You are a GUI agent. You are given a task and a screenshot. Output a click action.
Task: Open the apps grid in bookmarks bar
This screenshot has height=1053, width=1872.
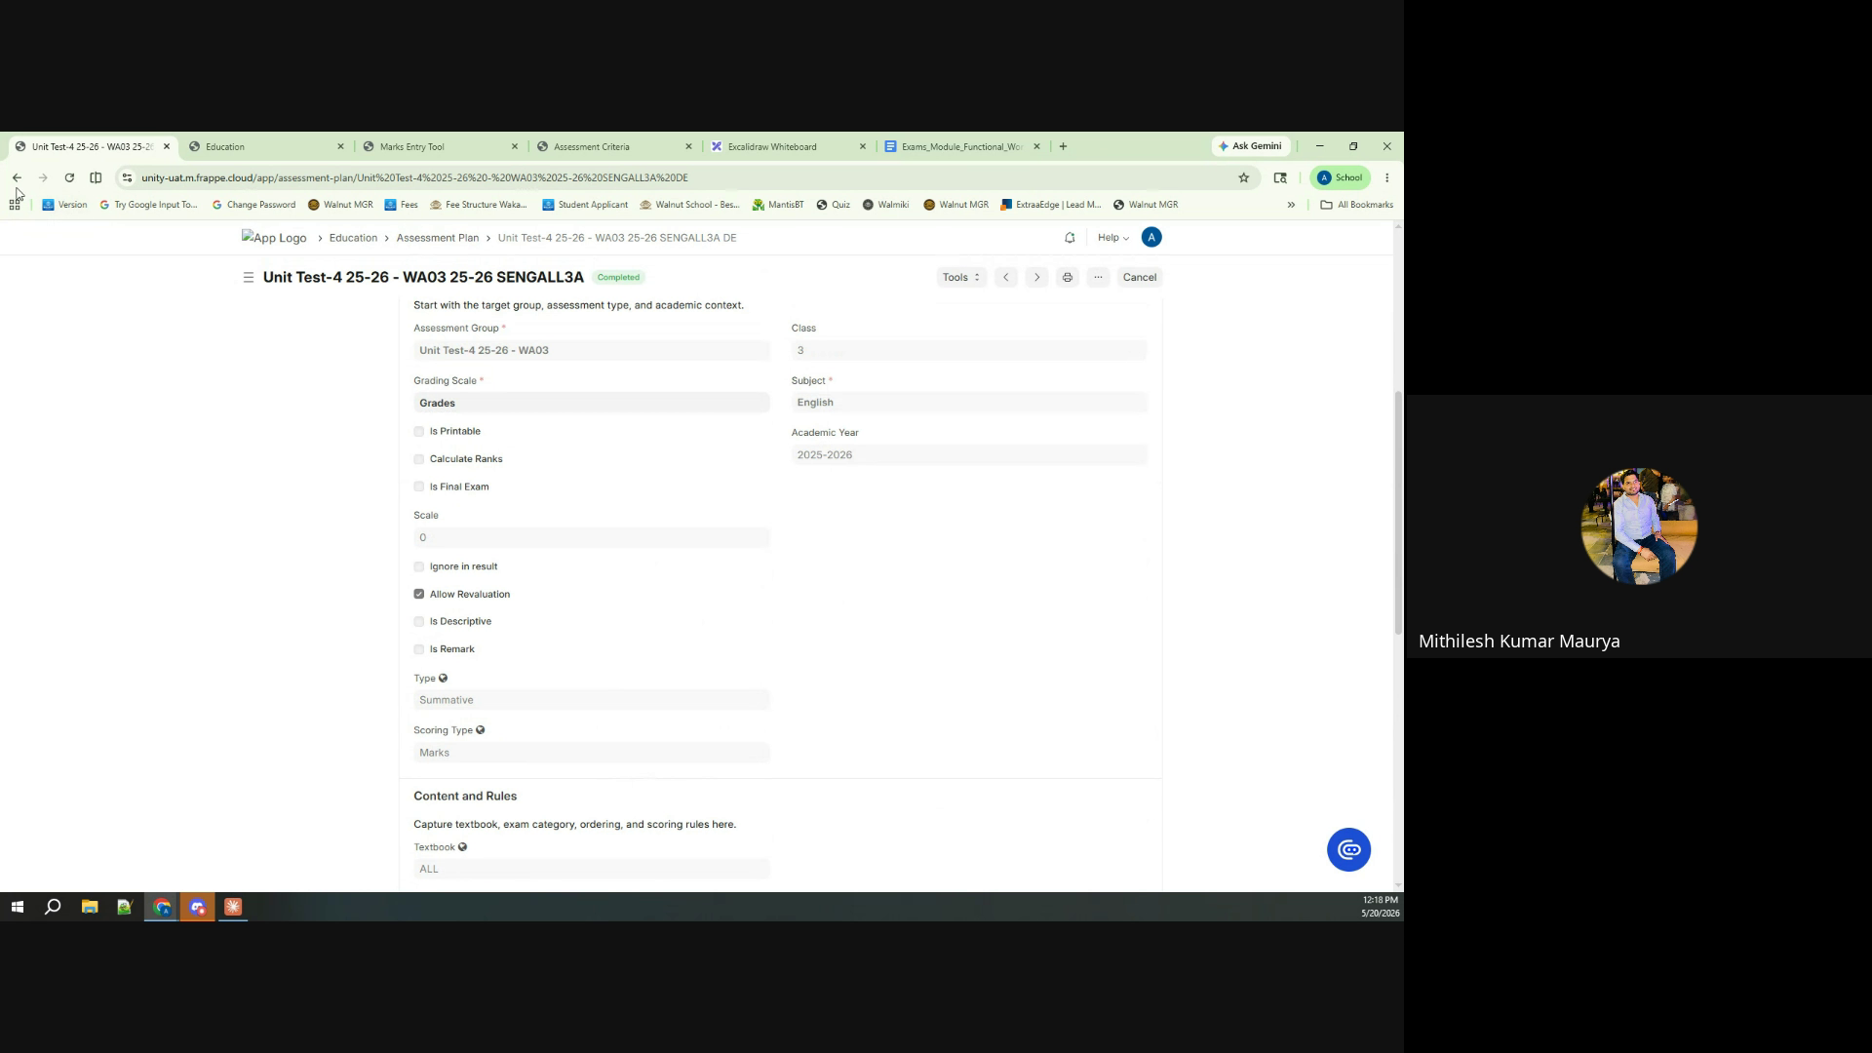pyautogui.click(x=15, y=205)
